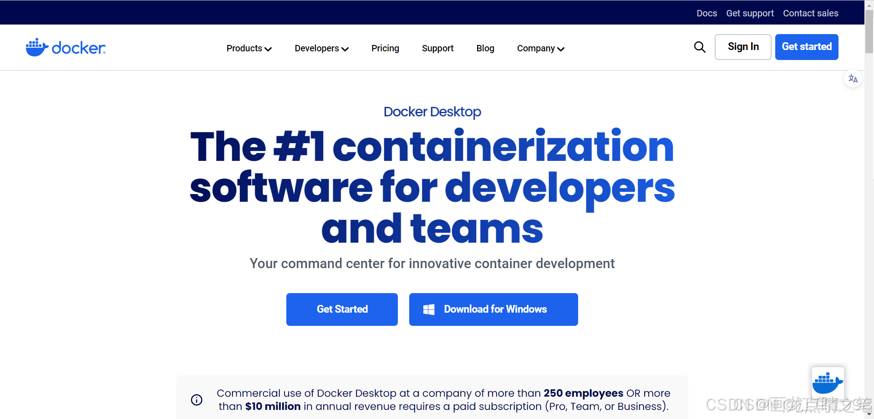Image resolution: width=874 pixels, height=419 pixels.
Task: Click the Contact sales link
Action: pyautogui.click(x=810, y=13)
